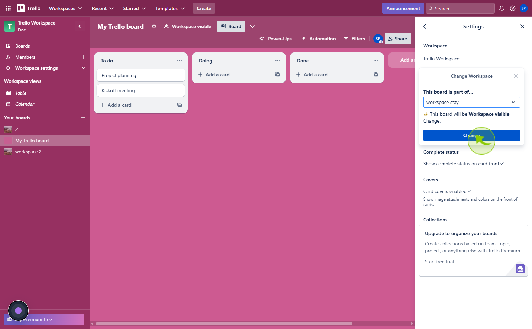Open Workspace visible visibility menu
The width and height of the screenshot is (532, 329).
point(187,26)
